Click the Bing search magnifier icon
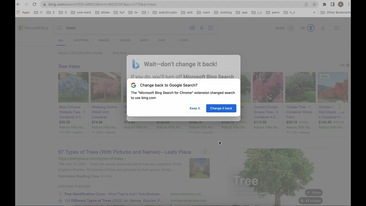This screenshot has height=206, width=366. click(x=59, y=28)
